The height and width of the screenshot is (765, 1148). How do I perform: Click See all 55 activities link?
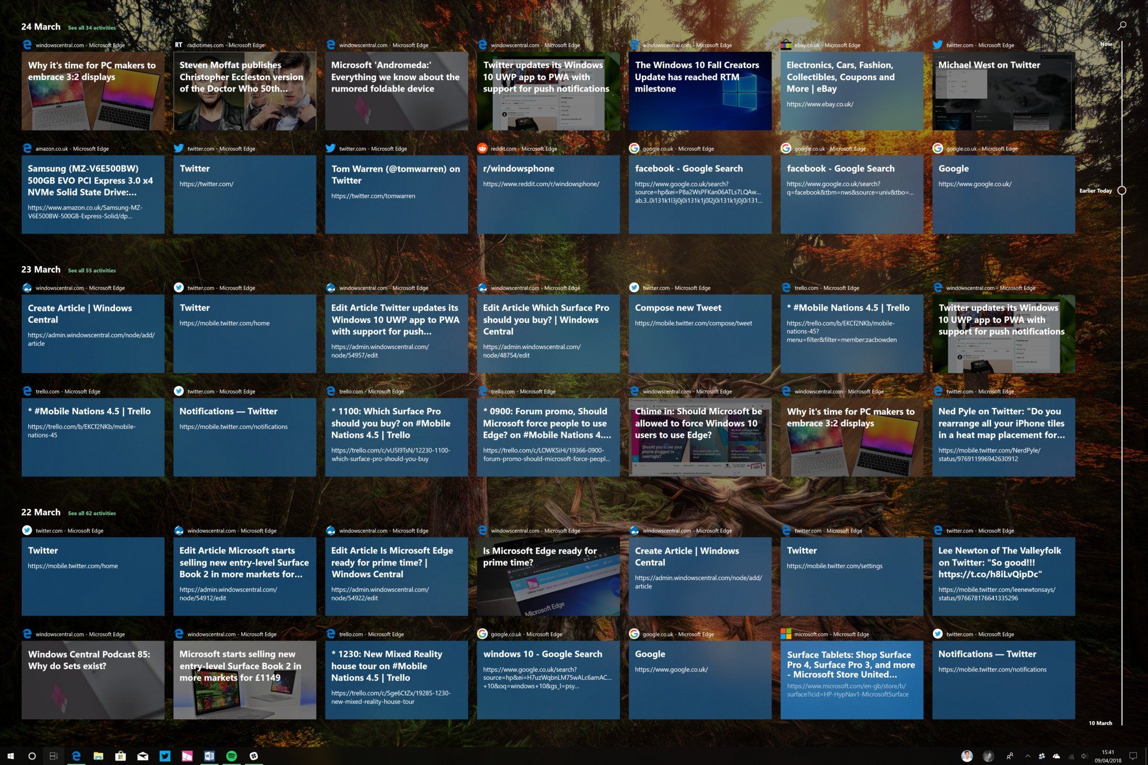coord(92,270)
